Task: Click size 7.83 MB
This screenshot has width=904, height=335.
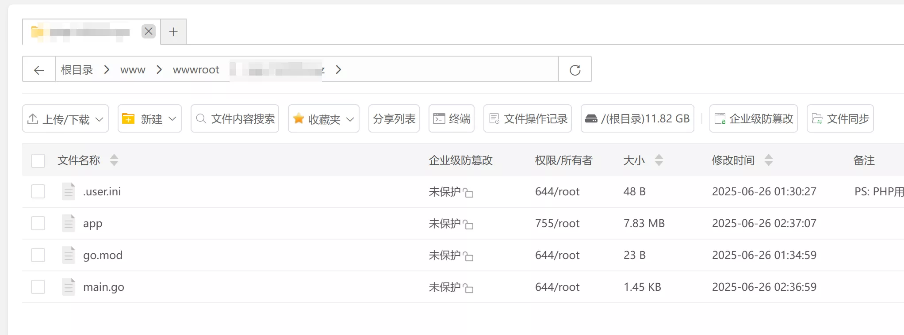Action: click(x=644, y=223)
